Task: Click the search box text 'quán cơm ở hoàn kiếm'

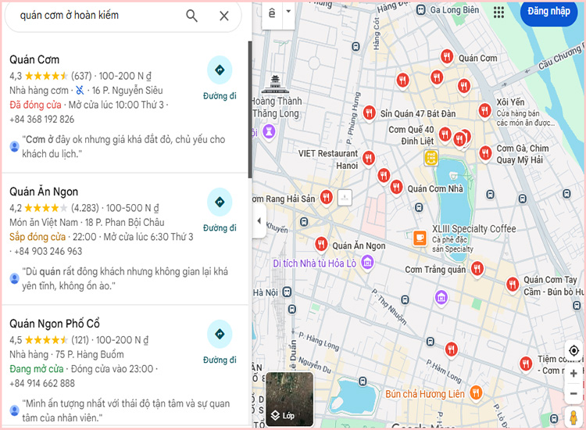Action: point(69,16)
